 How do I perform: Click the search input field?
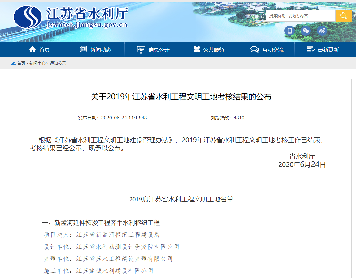pos(301,16)
